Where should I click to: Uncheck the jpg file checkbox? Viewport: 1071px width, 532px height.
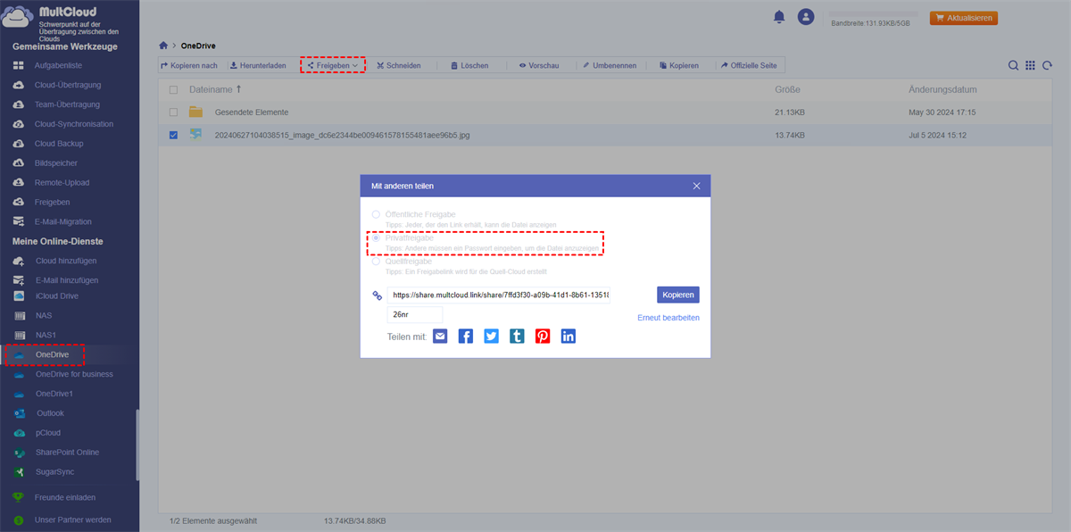point(173,136)
